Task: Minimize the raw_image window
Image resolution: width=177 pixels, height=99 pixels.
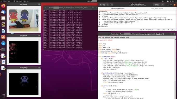Action: (x=36, y=4)
